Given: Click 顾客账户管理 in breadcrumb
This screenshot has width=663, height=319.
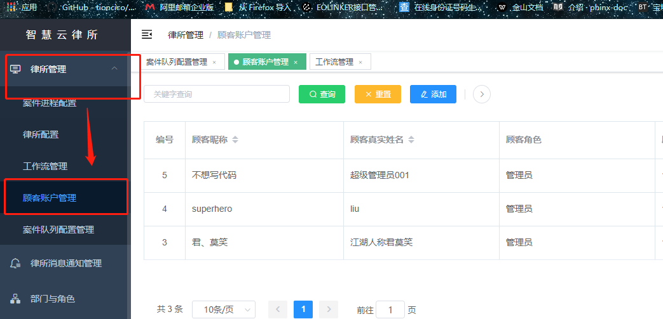Looking at the screenshot, I should click(244, 35).
